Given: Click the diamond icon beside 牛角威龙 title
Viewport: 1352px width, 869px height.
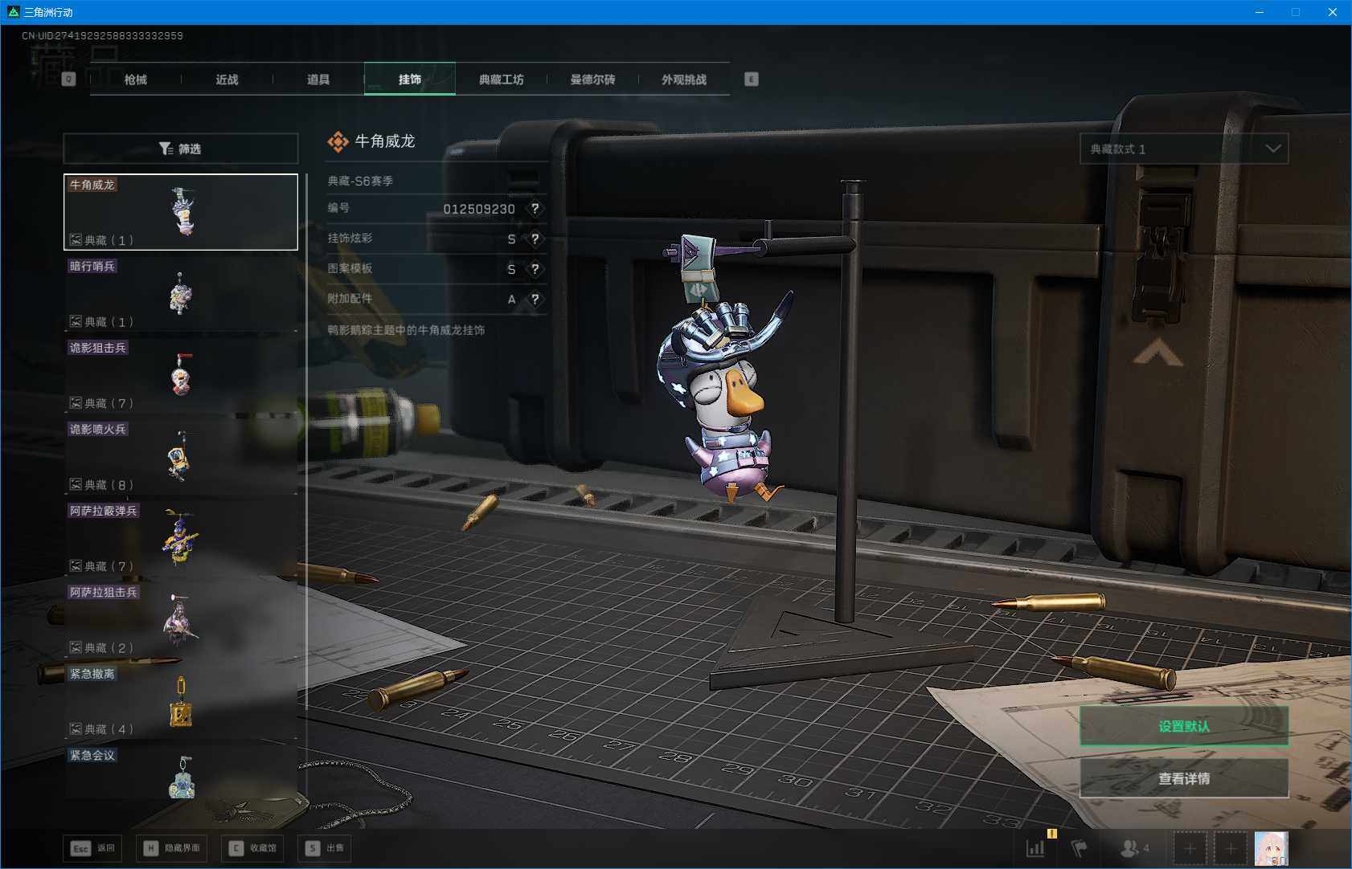Looking at the screenshot, I should click(338, 141).
